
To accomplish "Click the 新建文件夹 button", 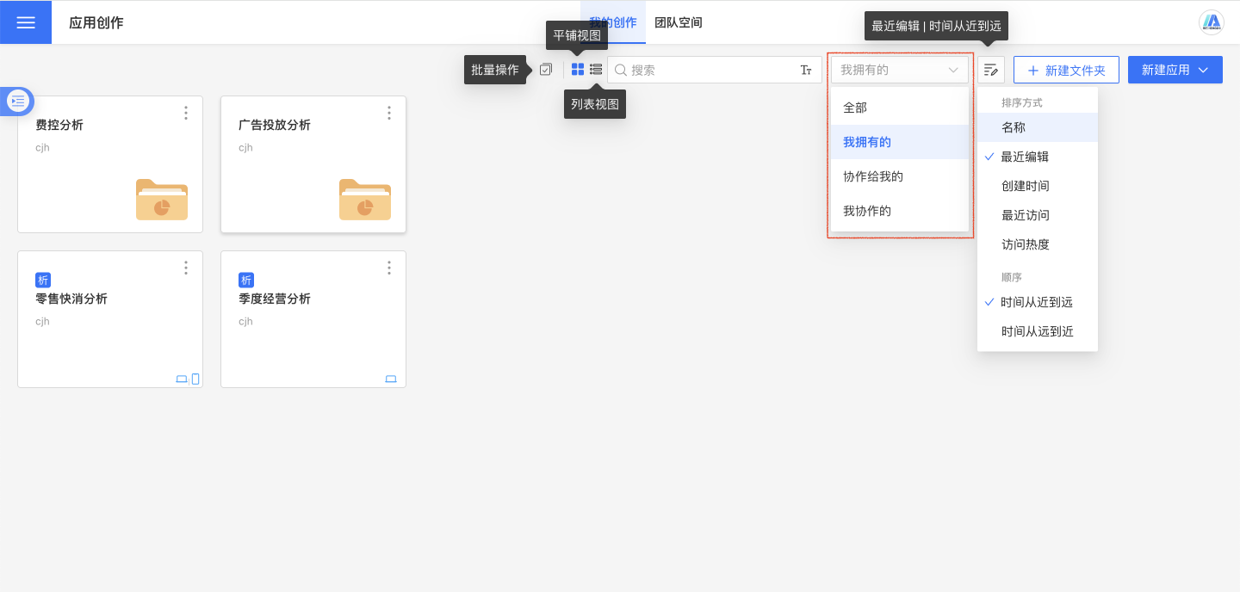I will pos(1066,70).
